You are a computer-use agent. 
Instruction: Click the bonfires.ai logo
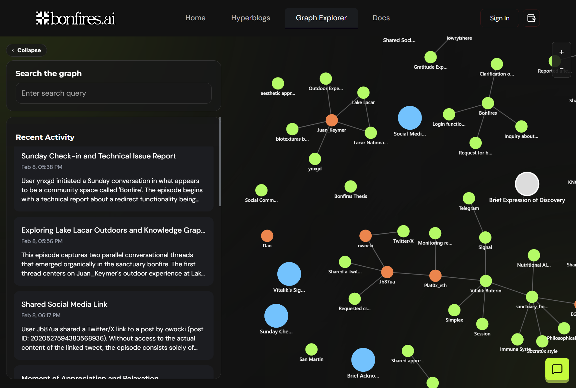point(76,18)
